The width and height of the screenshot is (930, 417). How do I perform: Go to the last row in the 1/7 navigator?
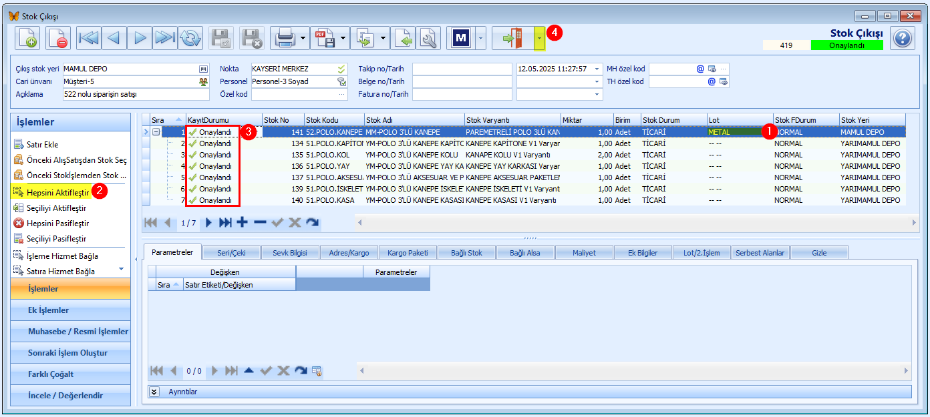(225, 222)
